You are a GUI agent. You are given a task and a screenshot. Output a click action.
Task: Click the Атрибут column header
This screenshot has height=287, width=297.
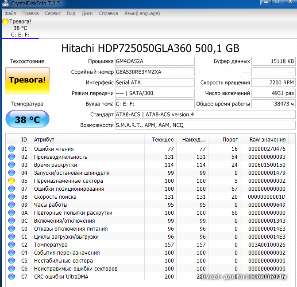click(44, 140)
